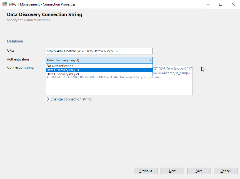Click the Specify the Connection String subtitle

29,20
